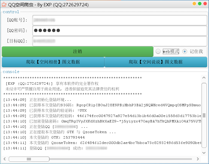Click the log line 正在初始化登陆环境...
The height and width of the screenshot is (164, 209).
tap(37, 100)
